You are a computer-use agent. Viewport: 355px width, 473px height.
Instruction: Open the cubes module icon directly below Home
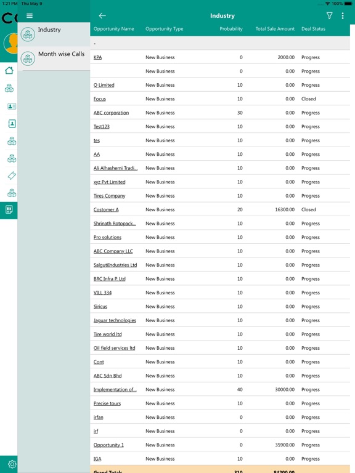pos(9,88)
